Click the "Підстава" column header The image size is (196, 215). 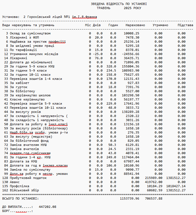coord(185,25)
